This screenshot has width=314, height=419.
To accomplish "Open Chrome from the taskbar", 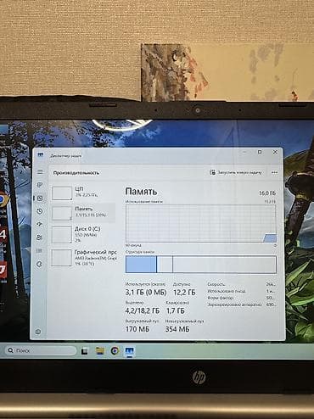I will click(115, 351).
